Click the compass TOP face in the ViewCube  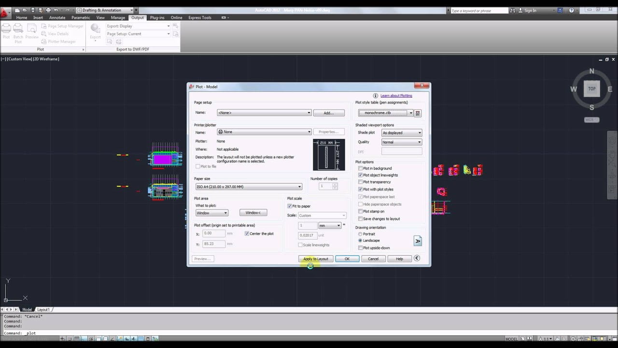(591, 88)
